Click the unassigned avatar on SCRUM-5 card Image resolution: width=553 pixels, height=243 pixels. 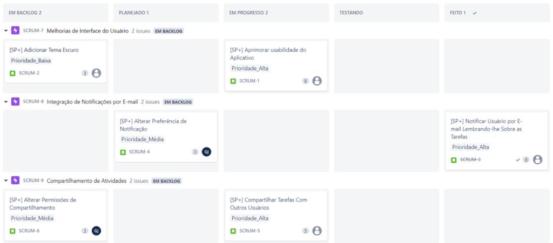click(x=317, y=231)
